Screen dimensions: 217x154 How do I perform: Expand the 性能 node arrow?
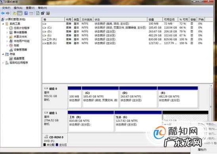click(x=7, y=46)
